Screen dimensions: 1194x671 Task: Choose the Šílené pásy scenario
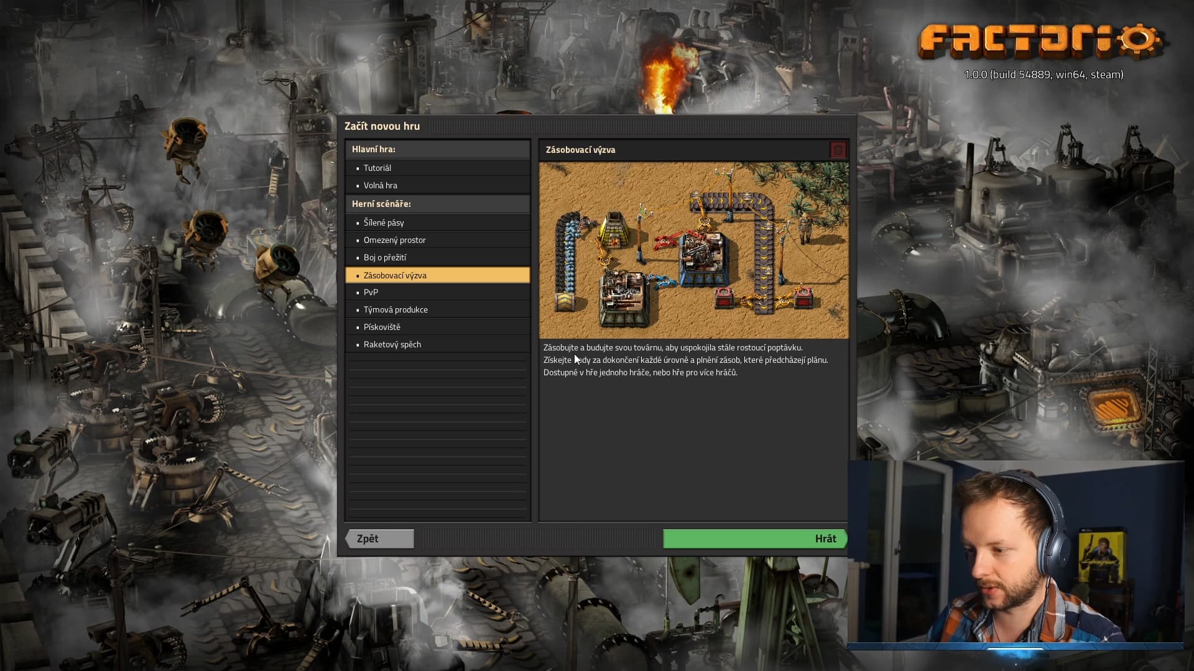point(437,222)
